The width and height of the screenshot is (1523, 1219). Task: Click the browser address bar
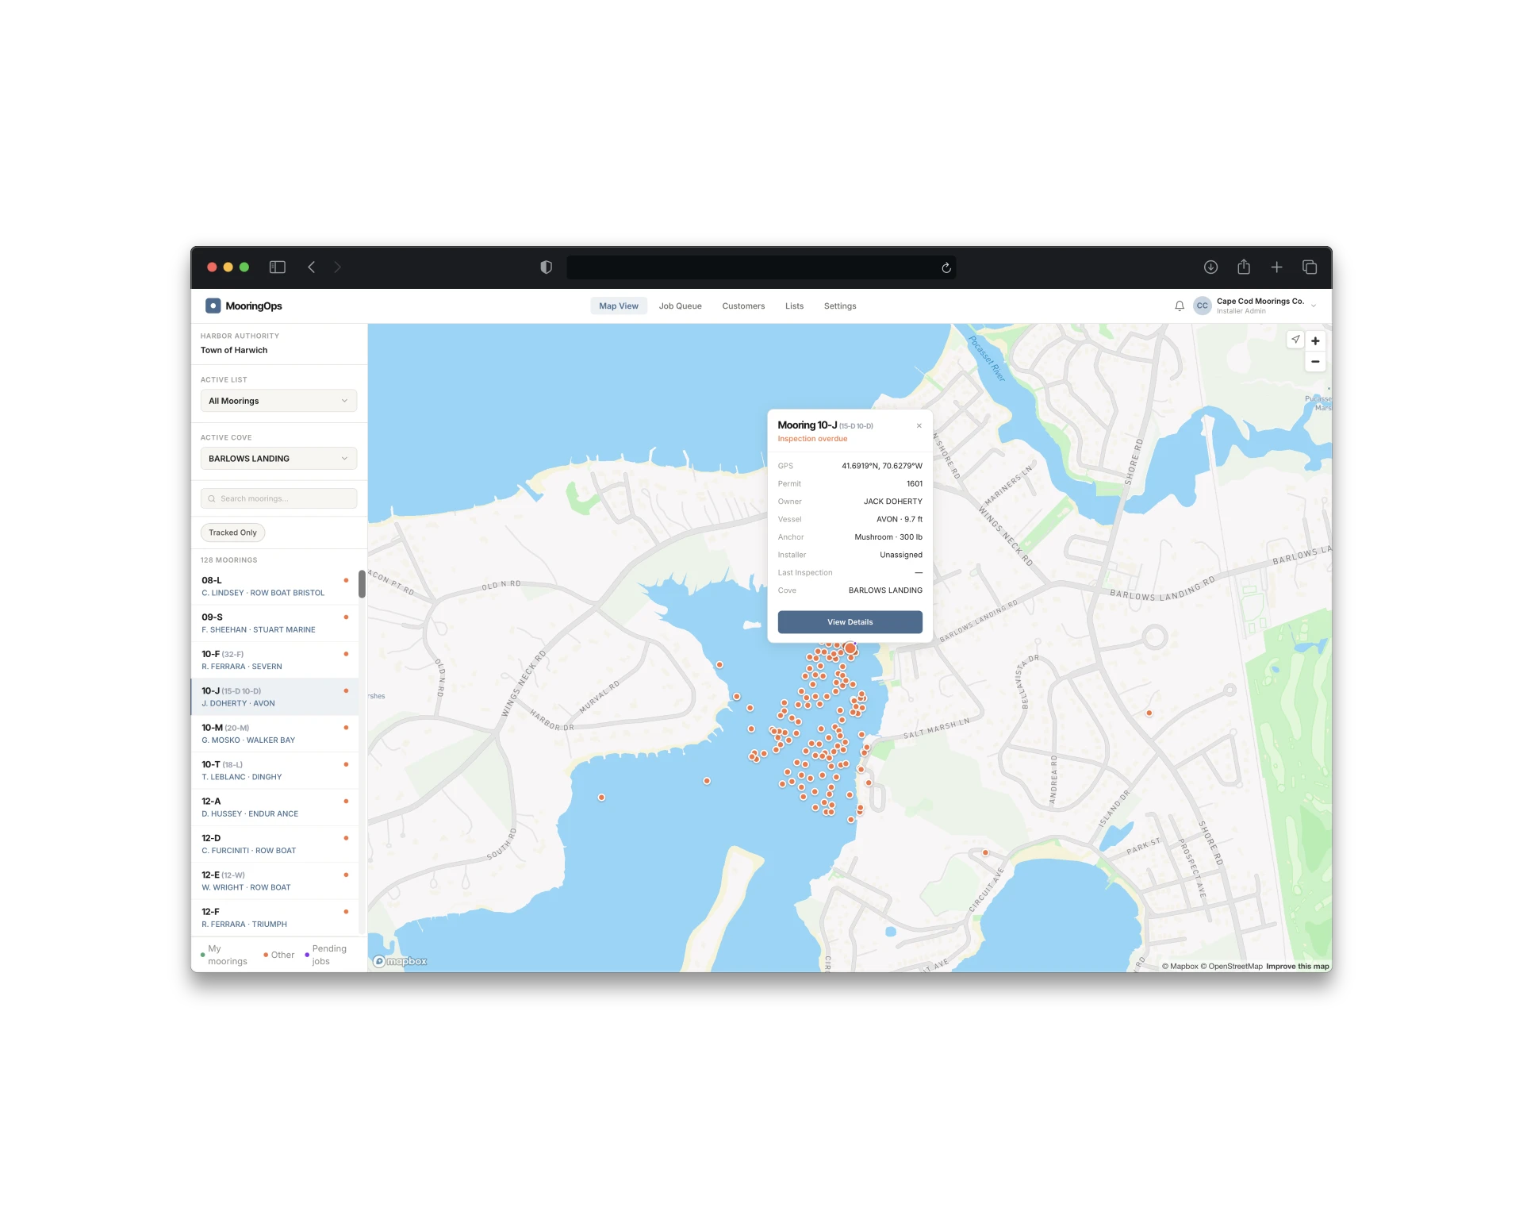(760, 267)
